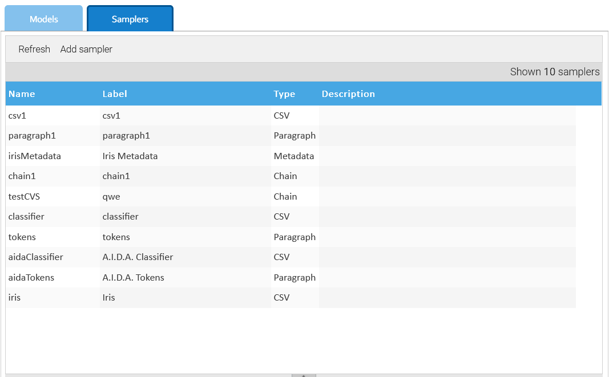The height and width of the screenshot is (377, 609).
Task: Sort by the Name column header
Action: pyautogui.click(x=22, y=94)
